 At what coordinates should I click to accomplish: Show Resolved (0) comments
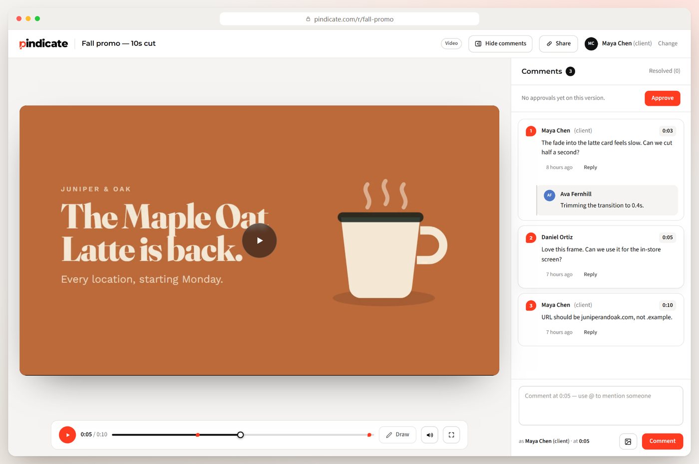tap(664, 71)
